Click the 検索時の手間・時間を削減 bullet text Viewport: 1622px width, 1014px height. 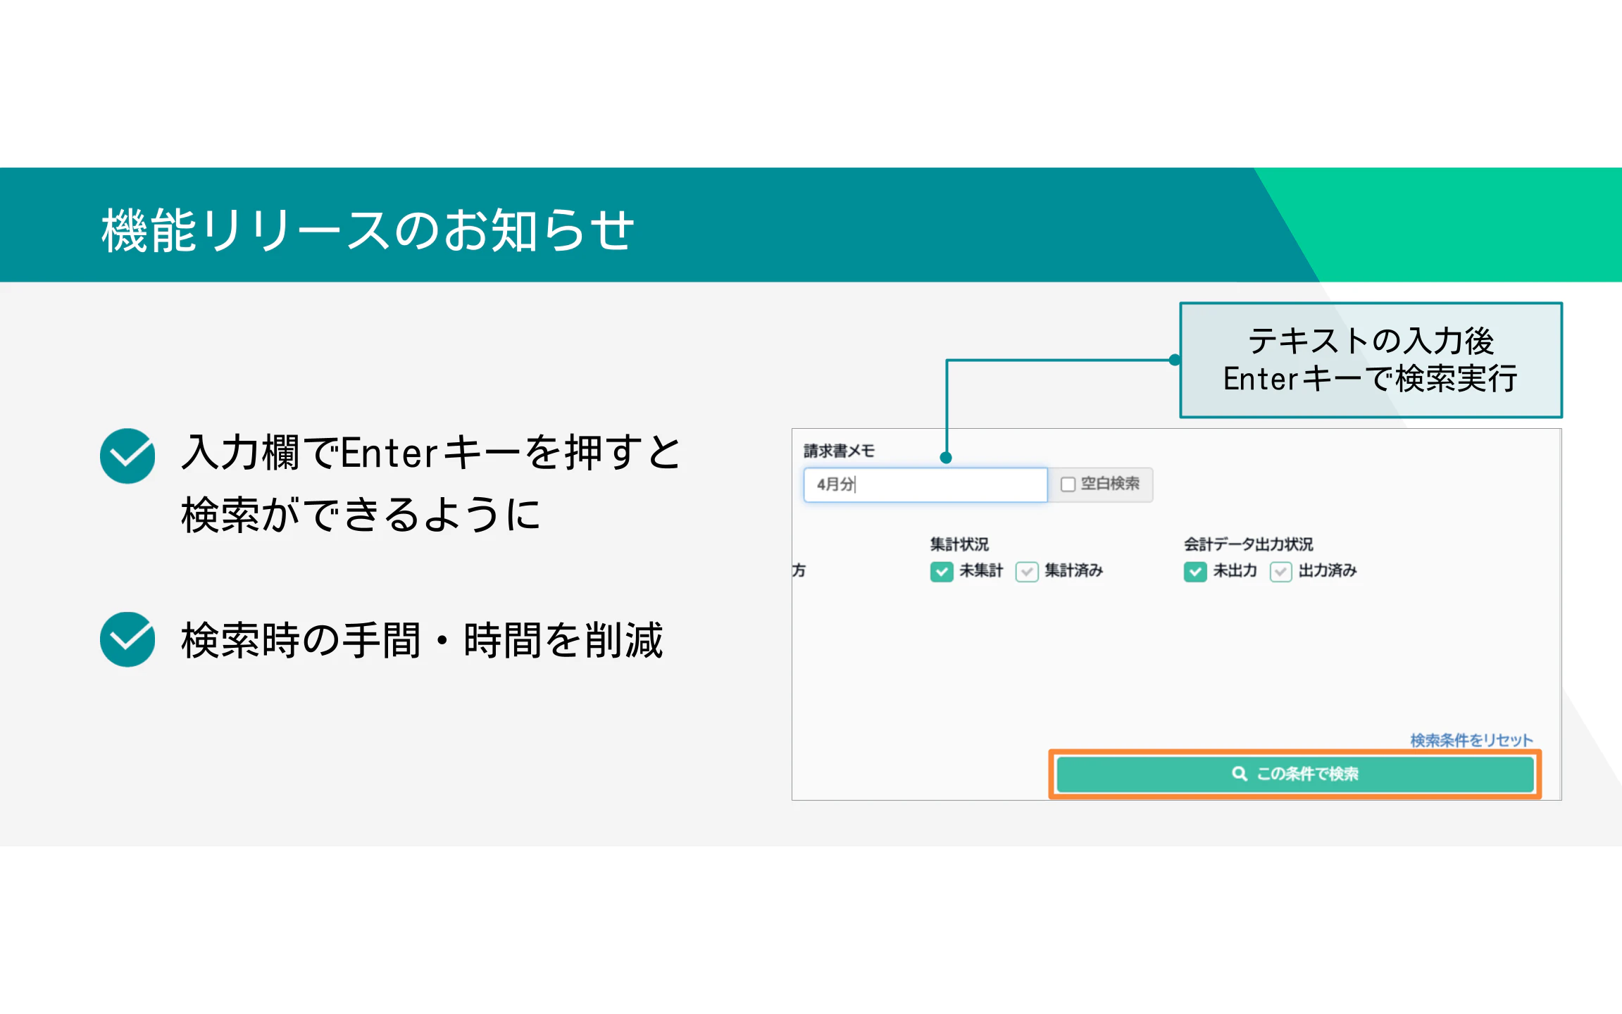pyautogui.click(x=422, y=640)
